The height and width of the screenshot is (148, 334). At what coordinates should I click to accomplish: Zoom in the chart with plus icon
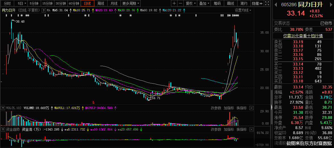coord(174,3)
